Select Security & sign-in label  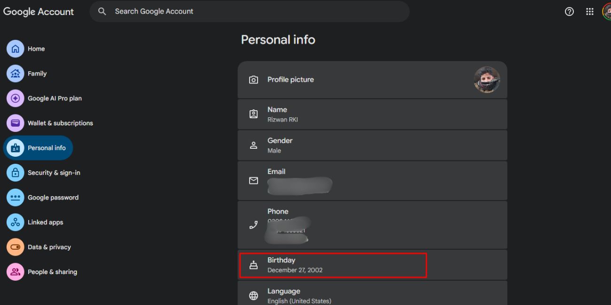(x=54, y=173)
